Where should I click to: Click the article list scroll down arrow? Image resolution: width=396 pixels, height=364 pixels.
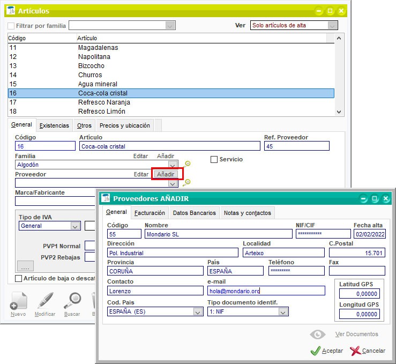click(339, 112)
